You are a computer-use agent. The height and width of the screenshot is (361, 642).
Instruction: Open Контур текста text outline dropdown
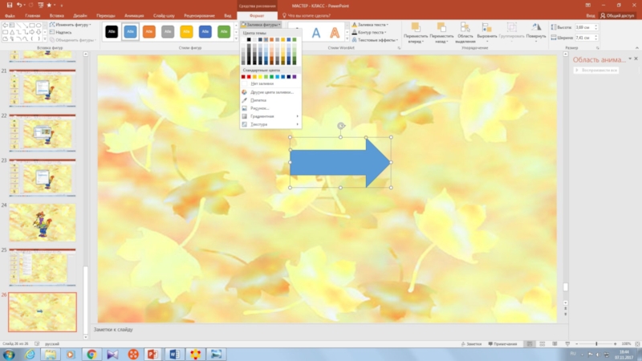(x=370, y=32)
